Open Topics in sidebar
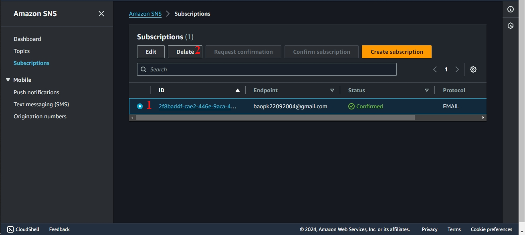 tap(22, 51)
